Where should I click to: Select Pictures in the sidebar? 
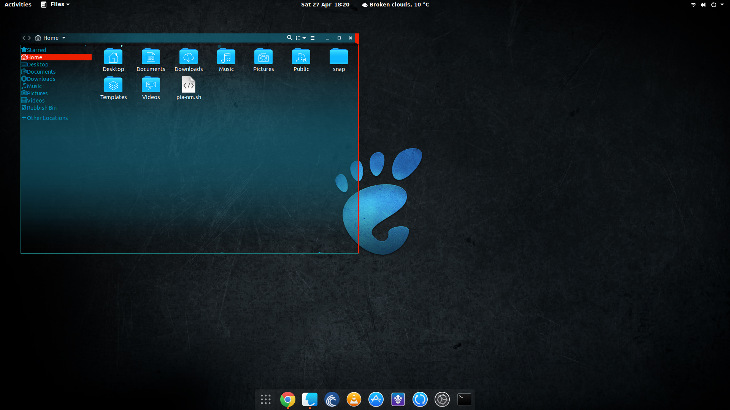pyautogui.click(x=56, y=93)
